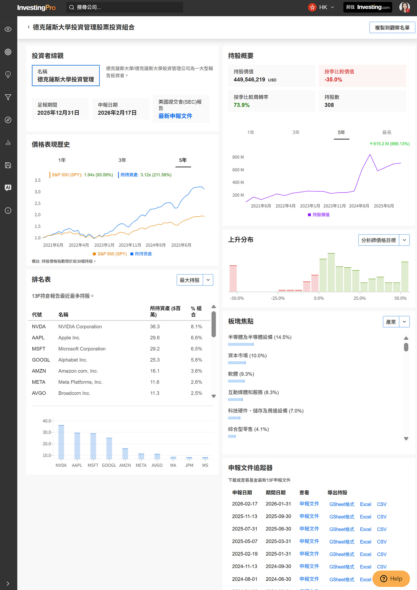The image size is (417, 590).
Task: Click the info circle icon in sidebar
Action: pyautogui.click(x=8, y=211)
